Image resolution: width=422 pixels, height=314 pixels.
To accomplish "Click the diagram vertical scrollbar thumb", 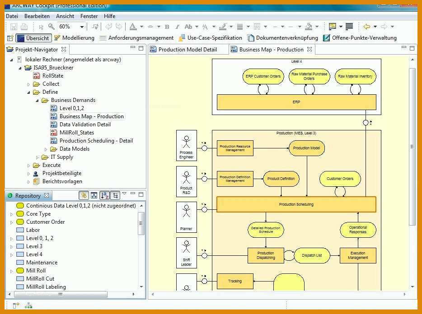I will pos(412,147).
